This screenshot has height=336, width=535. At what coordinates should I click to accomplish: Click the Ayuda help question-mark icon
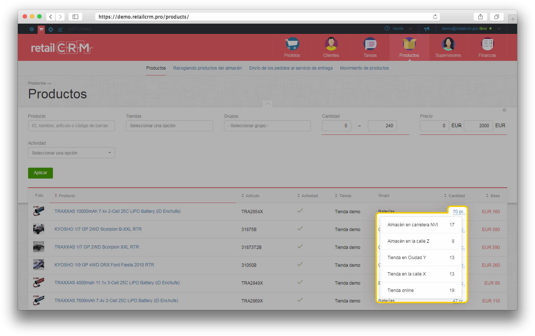click(387, 28)
